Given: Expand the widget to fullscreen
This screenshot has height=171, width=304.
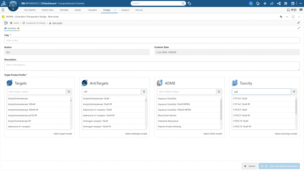Looking at the screenshot, I should pos(293,17).
